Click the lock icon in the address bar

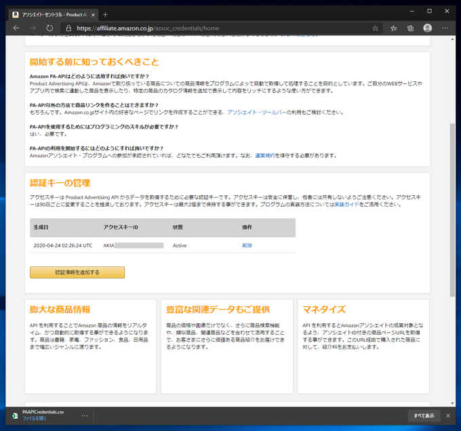click(68, 28)
